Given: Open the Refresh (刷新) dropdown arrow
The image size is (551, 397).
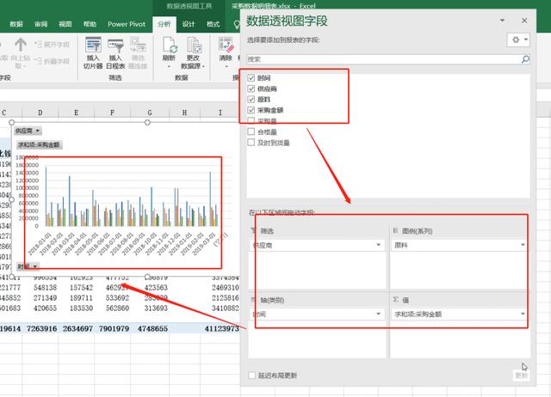Looking at the screenshot, I should pyautogui.click(x=169, y=66).
